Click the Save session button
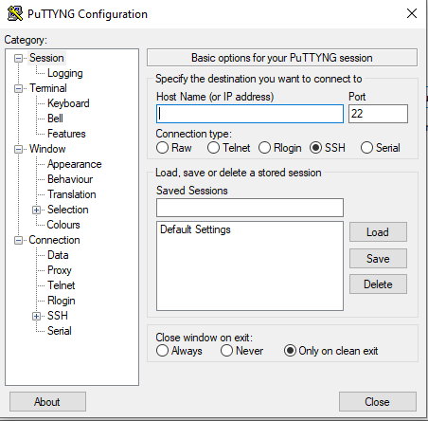428x421 pixels. [x=378, y=259]
